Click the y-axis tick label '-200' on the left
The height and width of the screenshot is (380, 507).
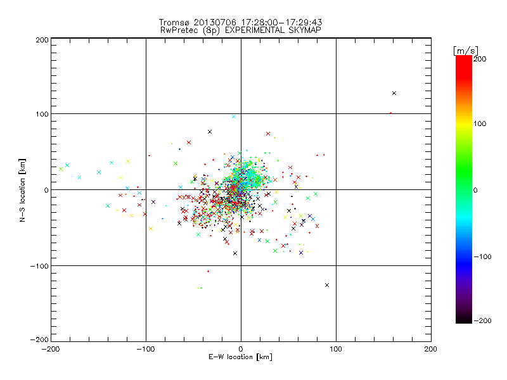pos(39,339)
